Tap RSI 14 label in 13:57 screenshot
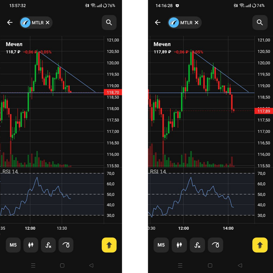 [10, 172]
